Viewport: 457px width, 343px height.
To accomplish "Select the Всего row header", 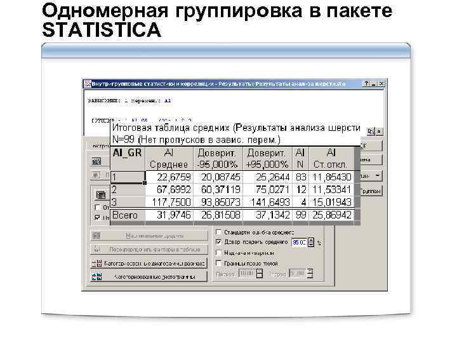I will coord(128,215).
